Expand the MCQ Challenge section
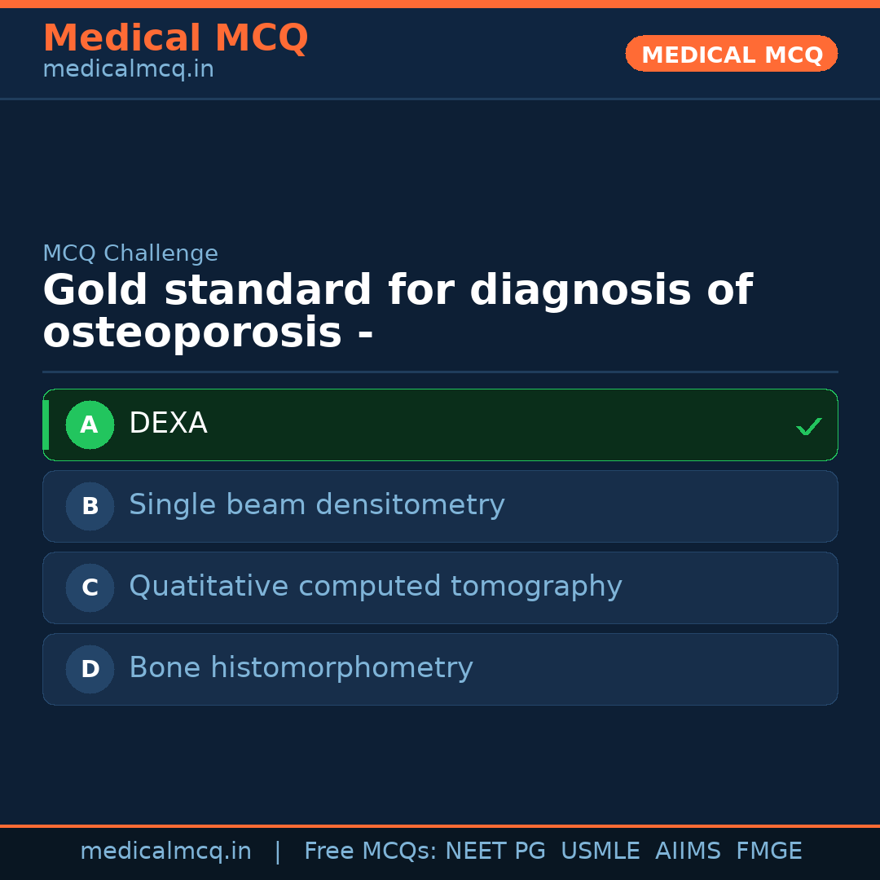 (130, 253)
